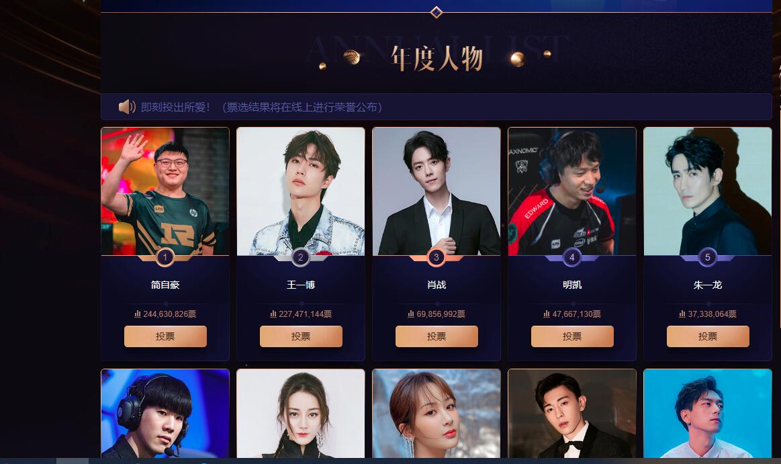Select 朱一龙's name label

707,285
